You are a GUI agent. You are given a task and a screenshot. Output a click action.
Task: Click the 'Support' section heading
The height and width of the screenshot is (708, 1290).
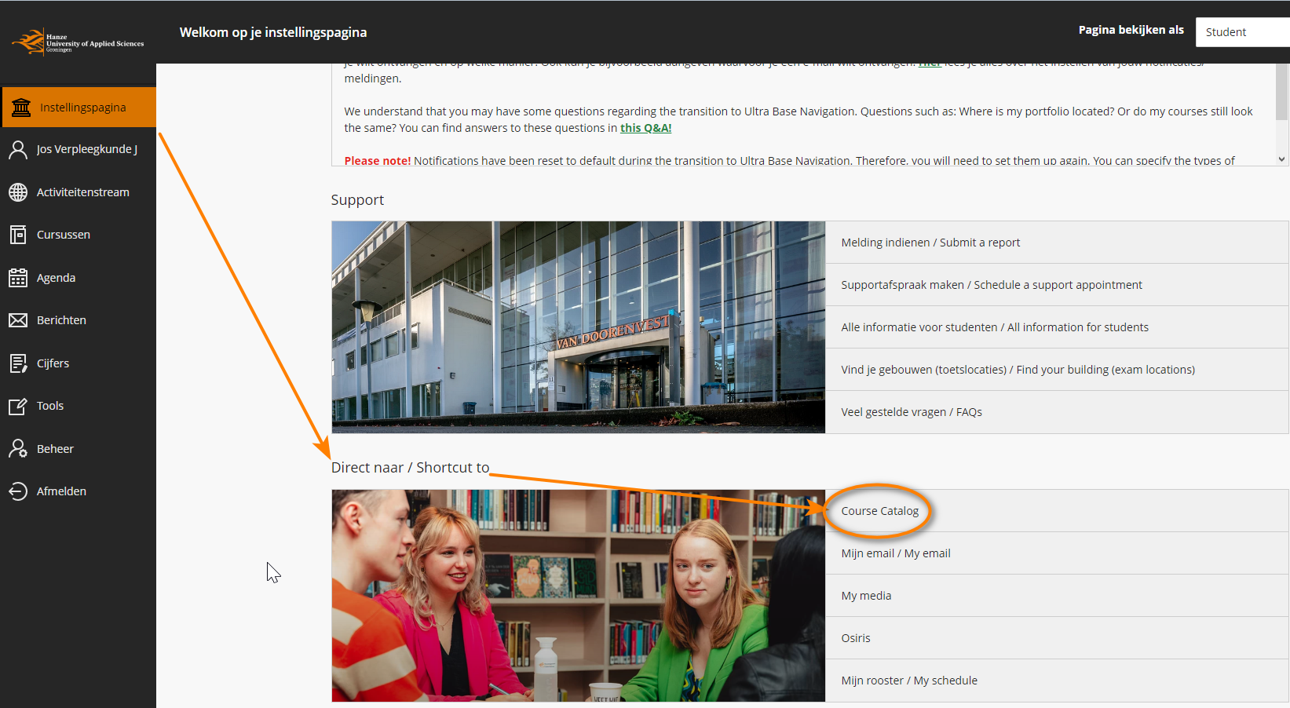(357, 200)
